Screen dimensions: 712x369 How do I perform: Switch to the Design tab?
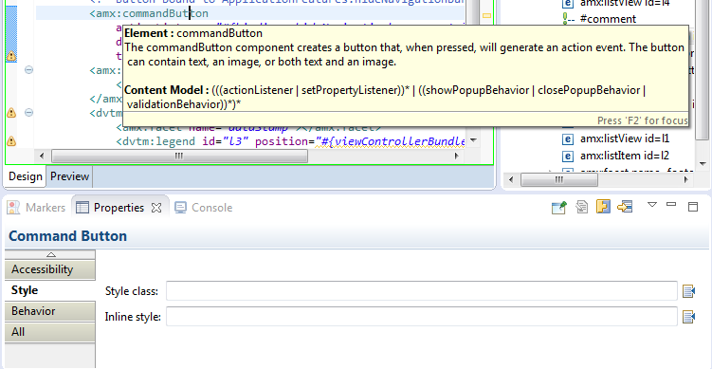(x=25, y=176)
